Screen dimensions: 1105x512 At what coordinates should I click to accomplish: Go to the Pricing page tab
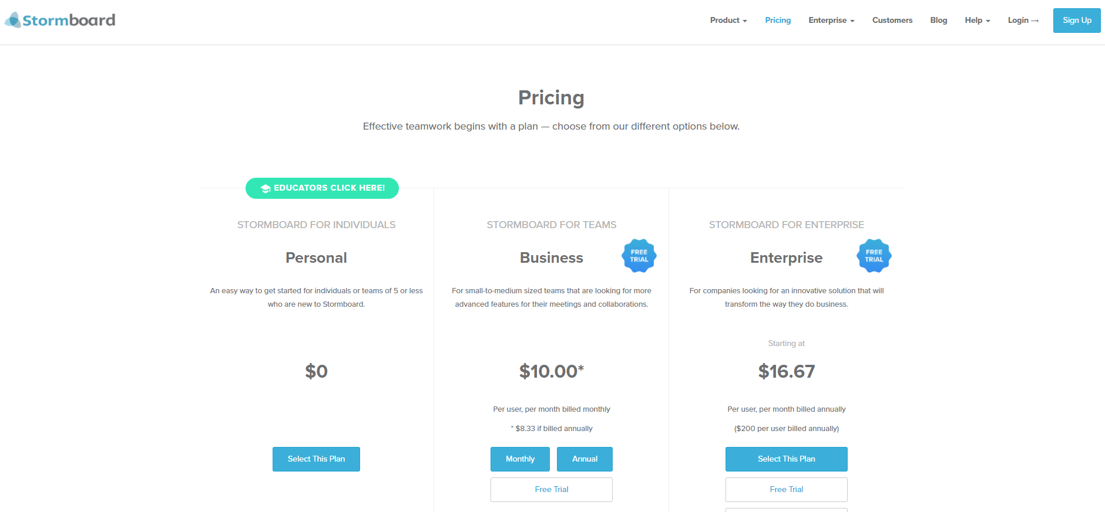778,21
